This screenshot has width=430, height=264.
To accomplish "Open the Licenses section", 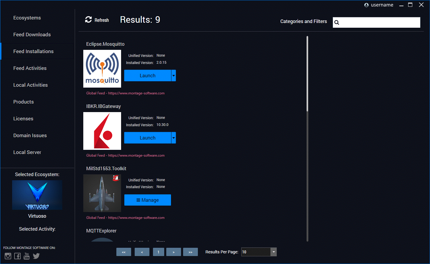I will (x=23, y=119).
